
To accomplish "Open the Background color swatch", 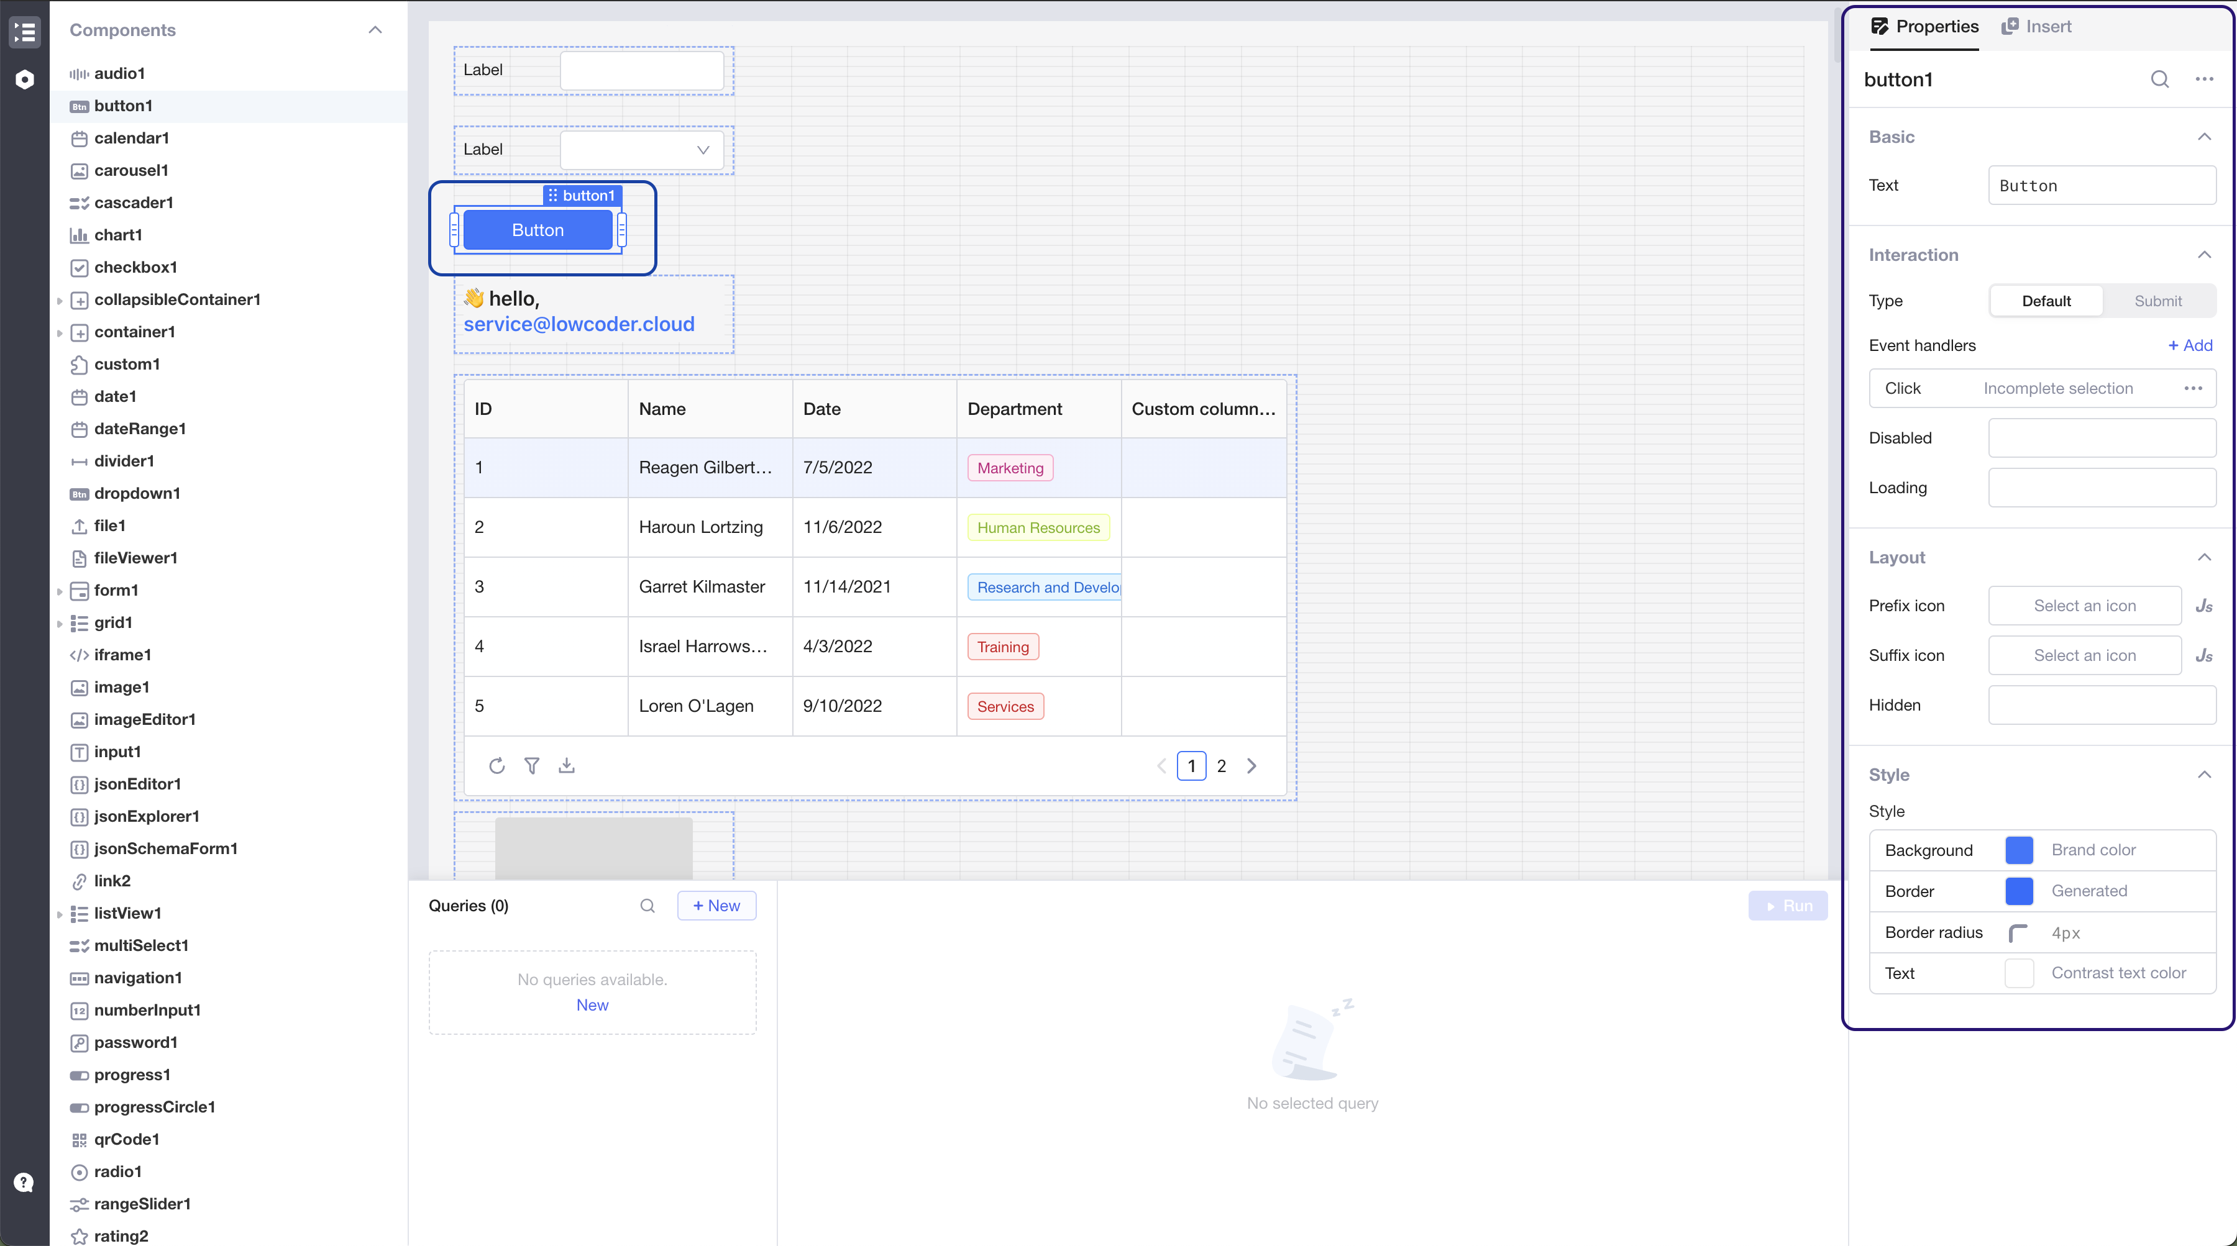I will (2019, 850).
